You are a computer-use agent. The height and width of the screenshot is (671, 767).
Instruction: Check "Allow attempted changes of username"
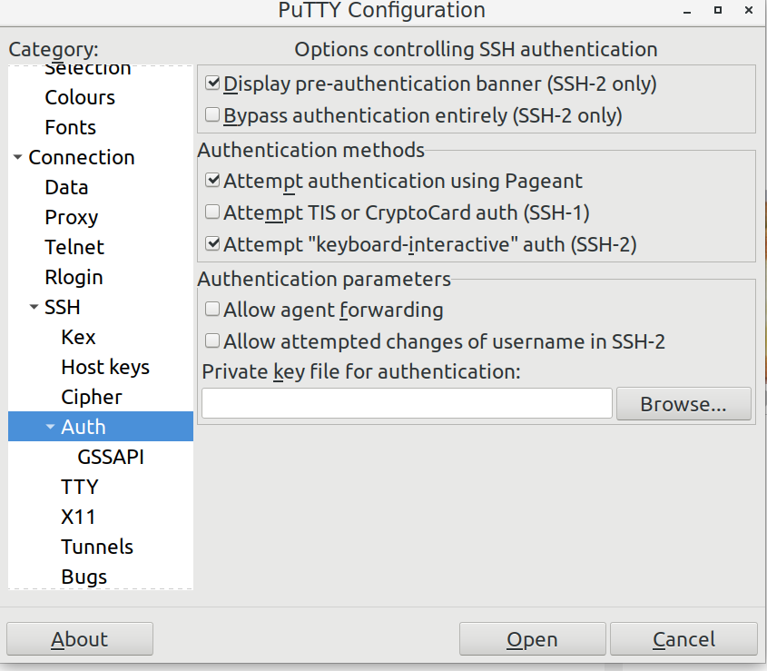211,341
